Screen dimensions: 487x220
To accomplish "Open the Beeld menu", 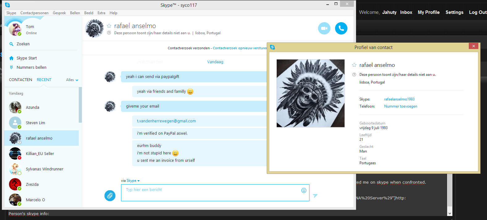I will (x=89, y=13).
